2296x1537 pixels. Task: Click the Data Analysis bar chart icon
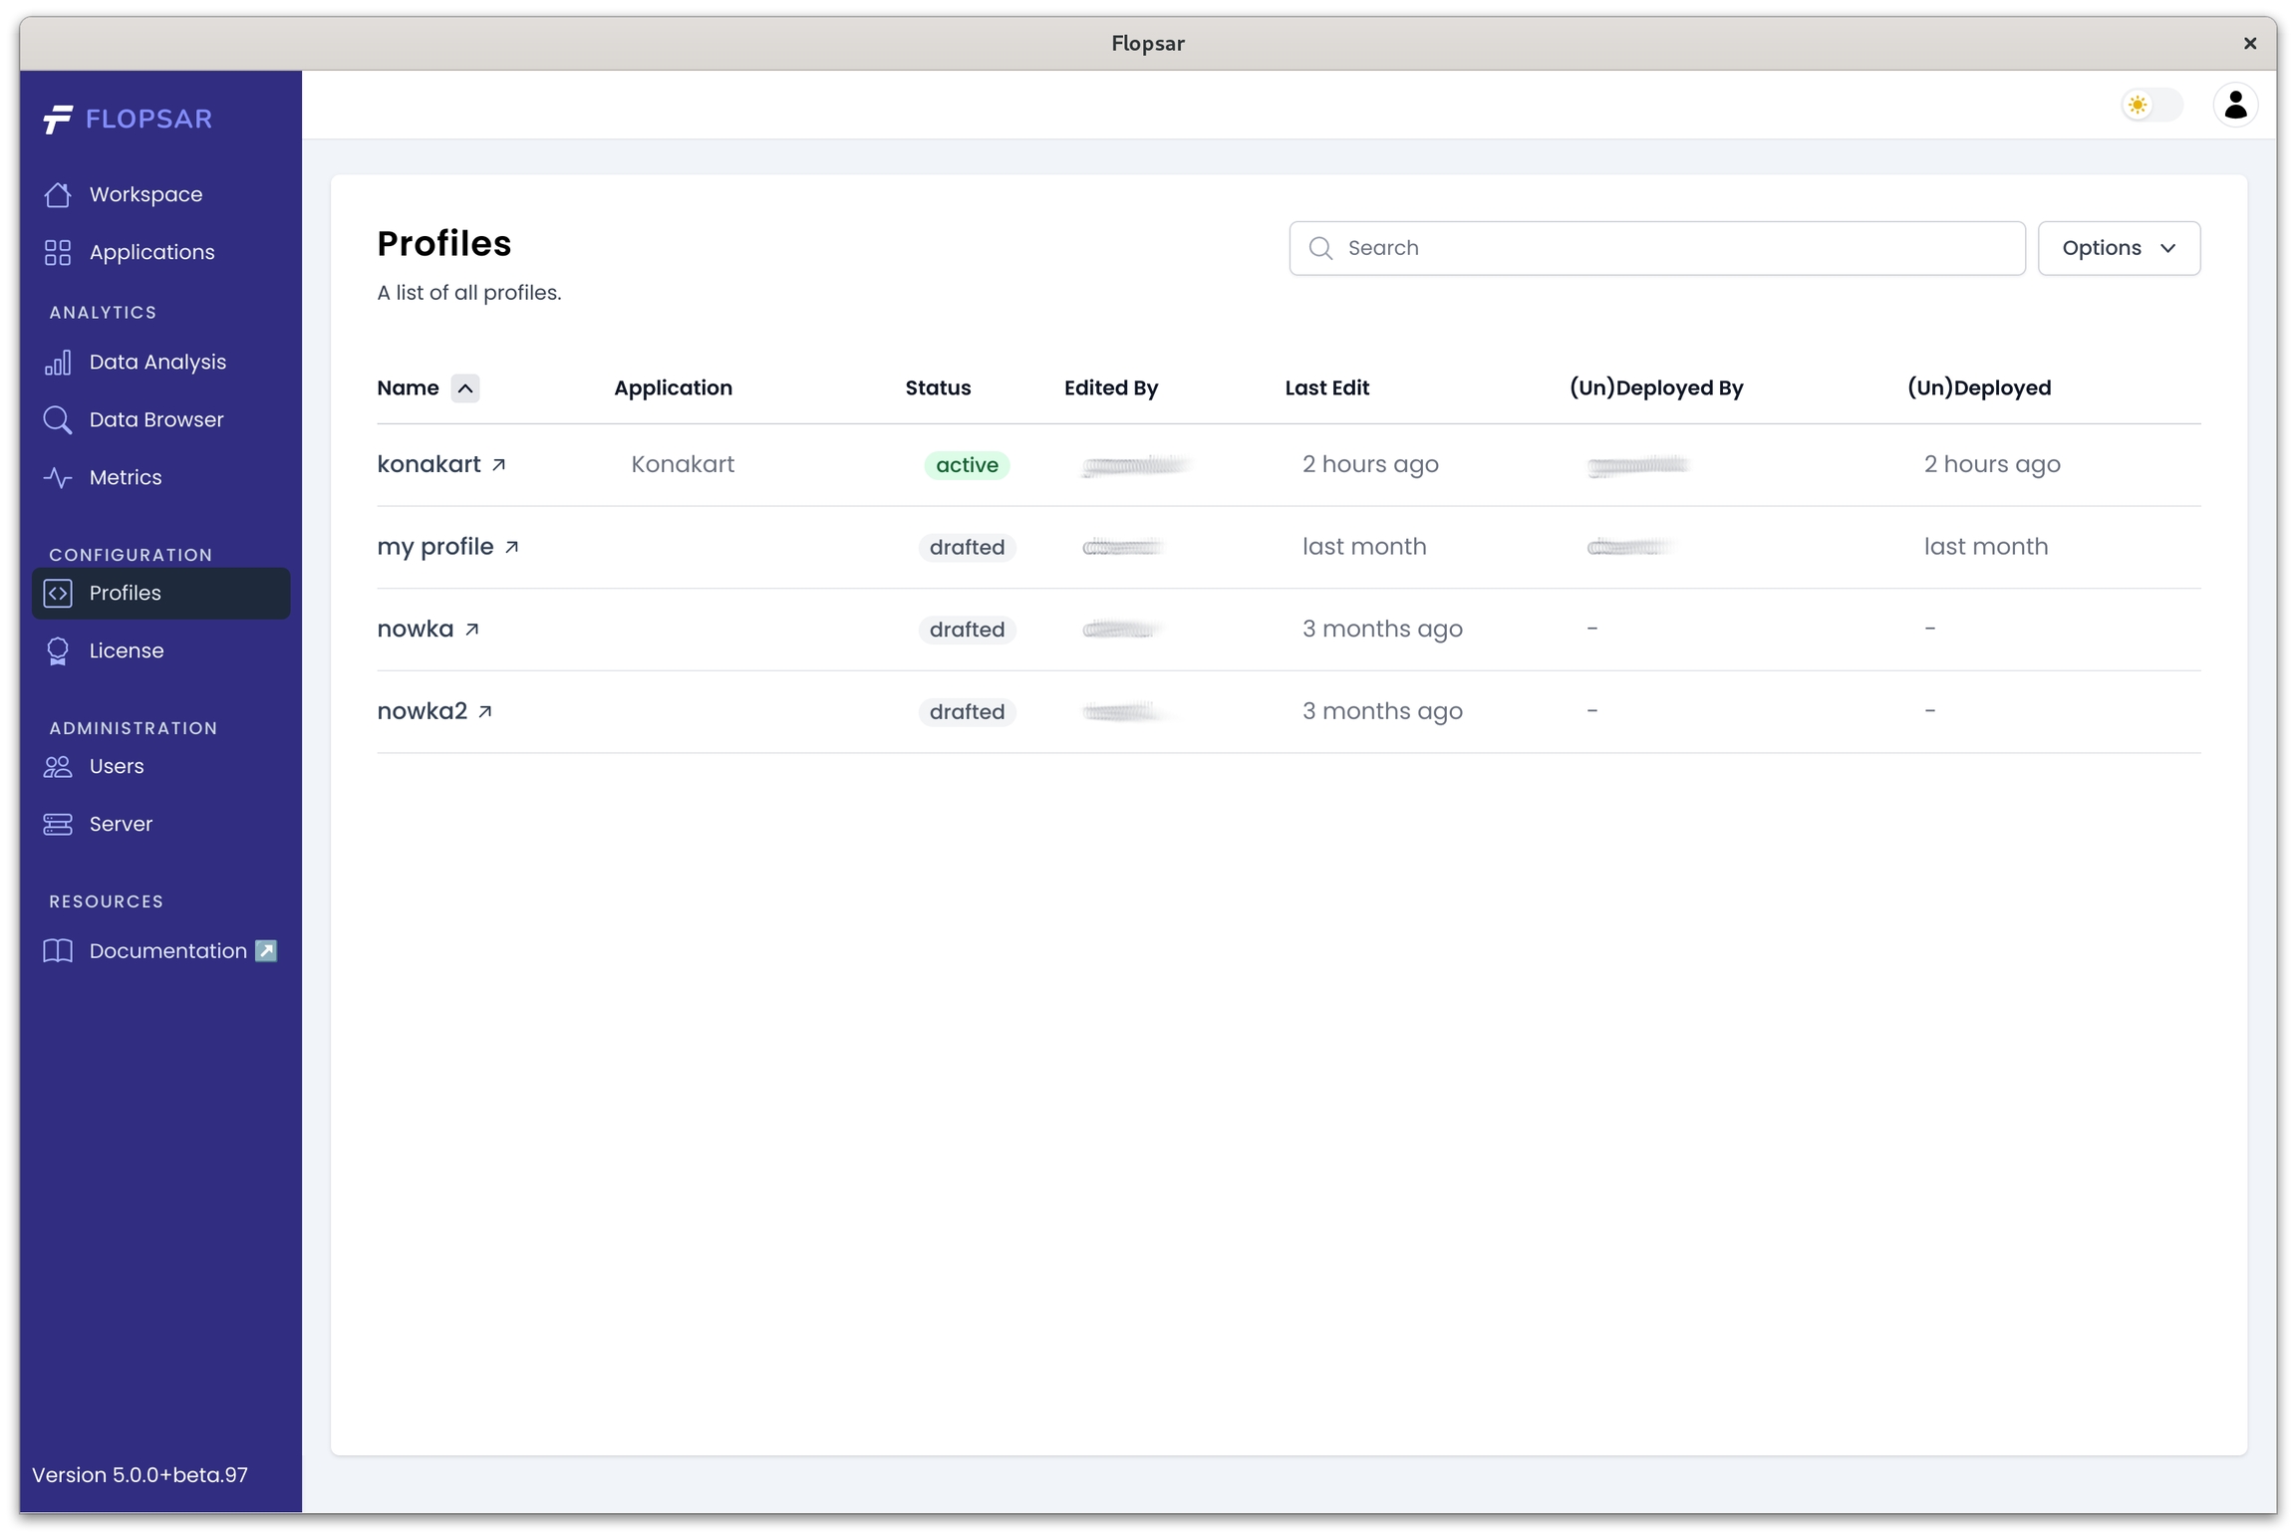tap(58, 362)
